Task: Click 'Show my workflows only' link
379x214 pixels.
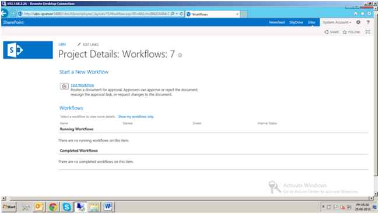Action: point(136,117)
